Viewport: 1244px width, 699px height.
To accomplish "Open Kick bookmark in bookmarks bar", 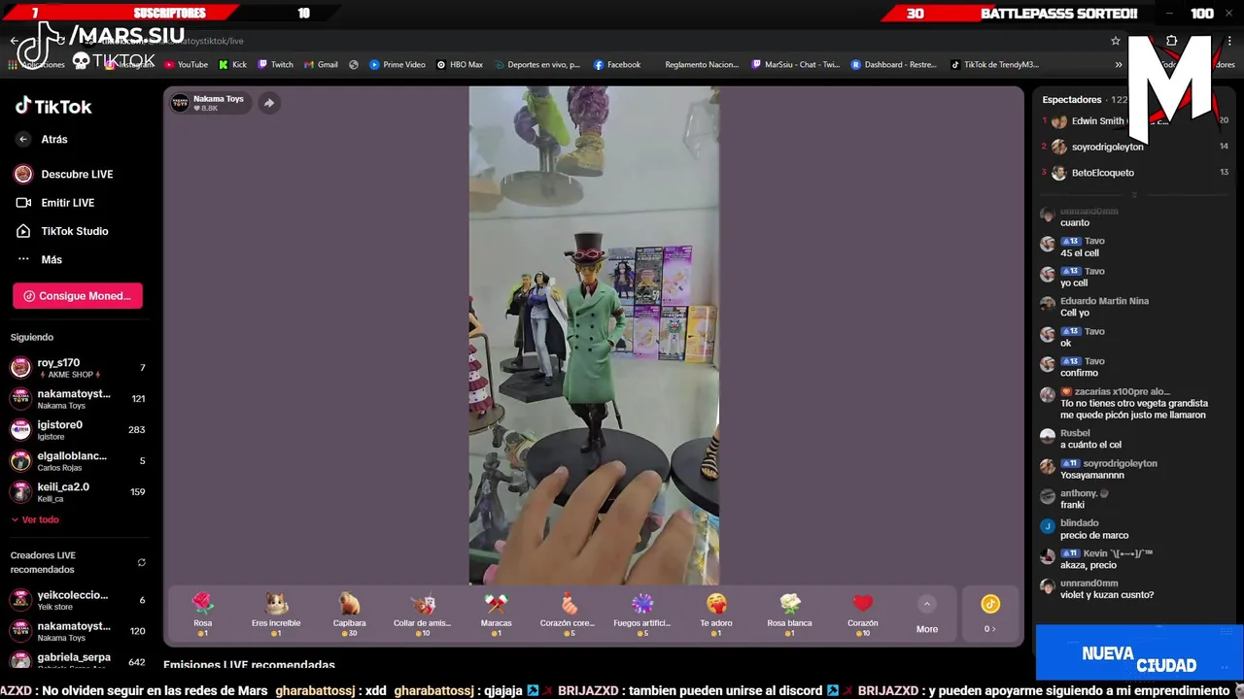I will click(232, 65).
